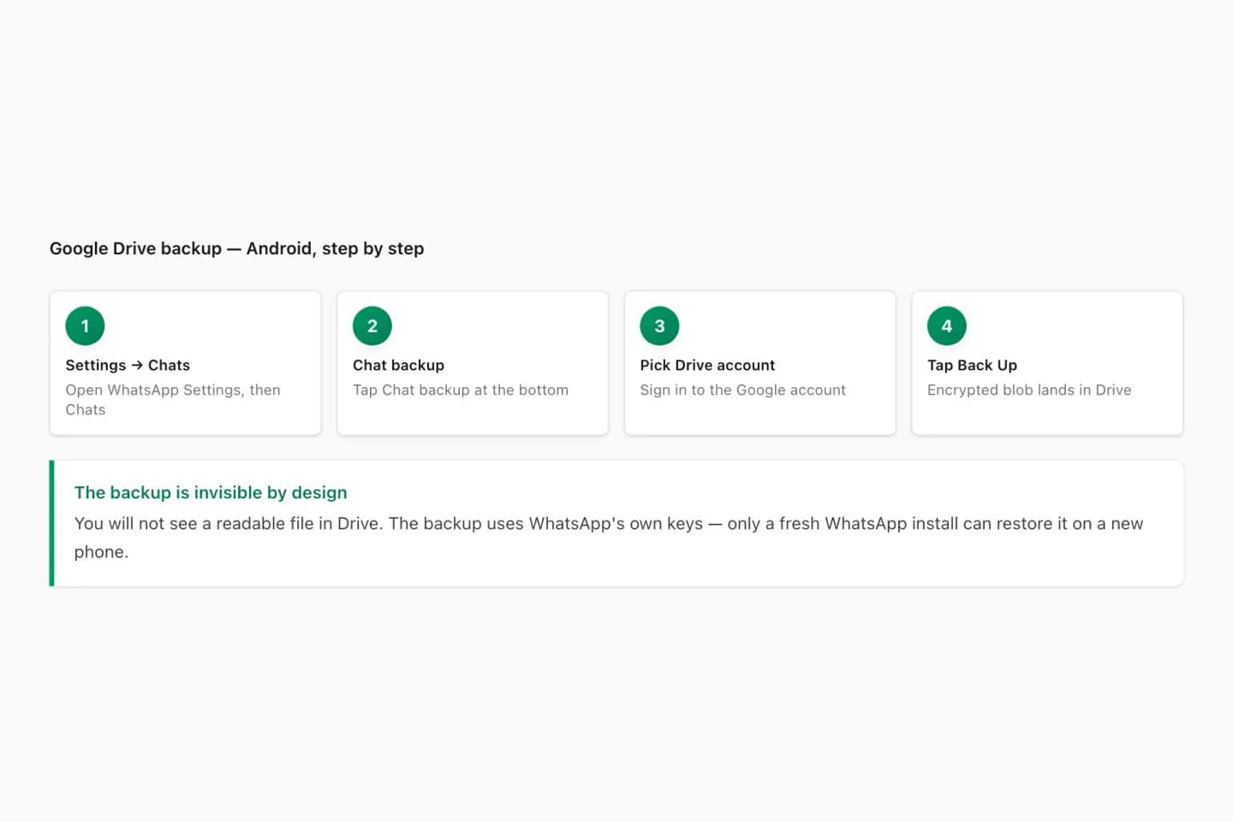Click 'Encrypted blob lands in Drive' text

point(1029,390)
